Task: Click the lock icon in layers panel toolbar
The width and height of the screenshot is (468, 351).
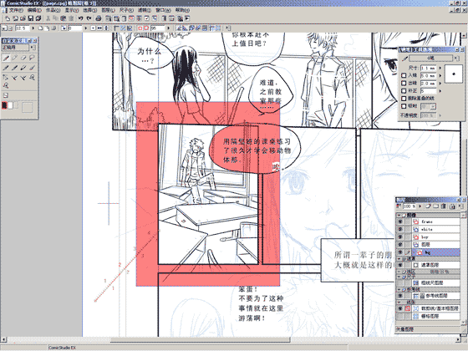Action: click(452, 206)
